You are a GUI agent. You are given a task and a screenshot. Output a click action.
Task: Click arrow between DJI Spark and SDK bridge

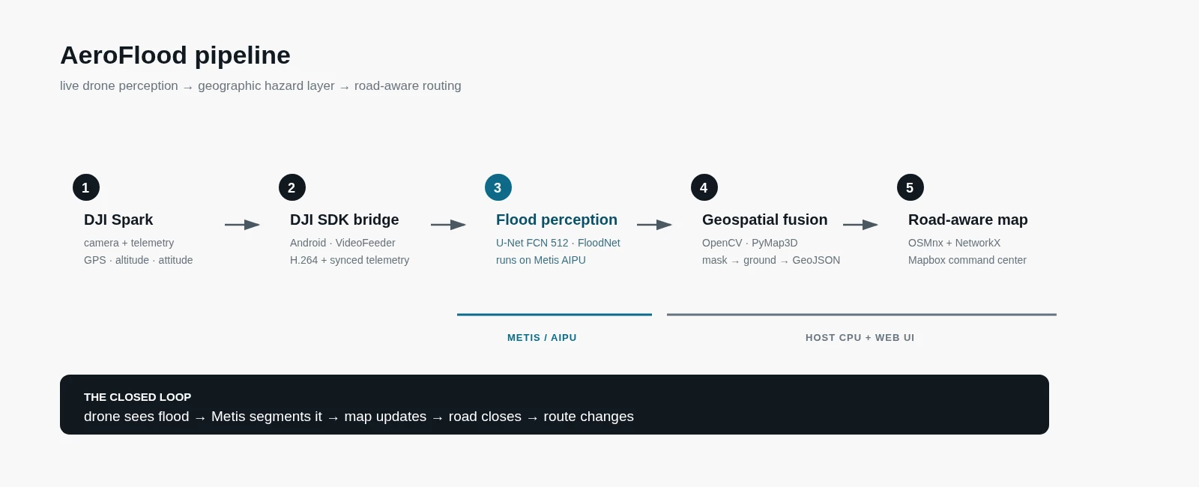pyautogui.click(x=242, y=225)
